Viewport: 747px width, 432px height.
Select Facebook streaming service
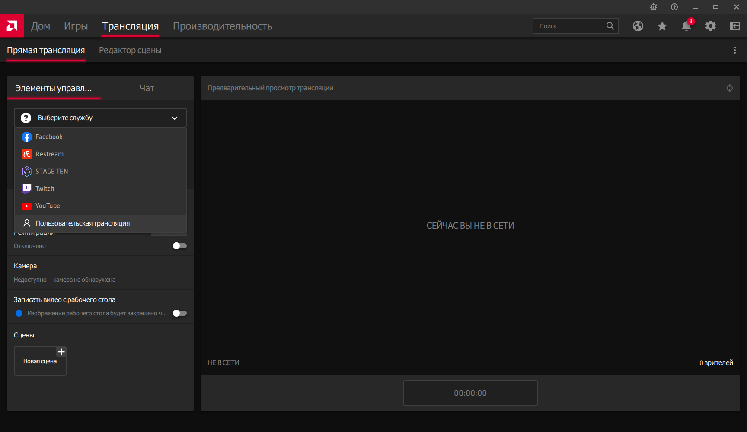point(100,137)
